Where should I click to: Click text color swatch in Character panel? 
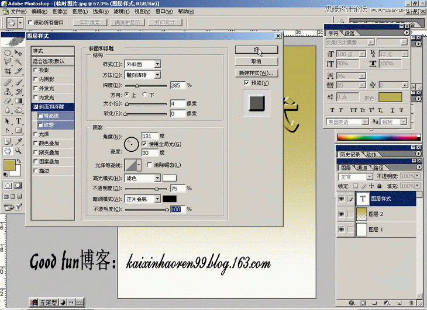pyautogui.click(x=390, y=97)
